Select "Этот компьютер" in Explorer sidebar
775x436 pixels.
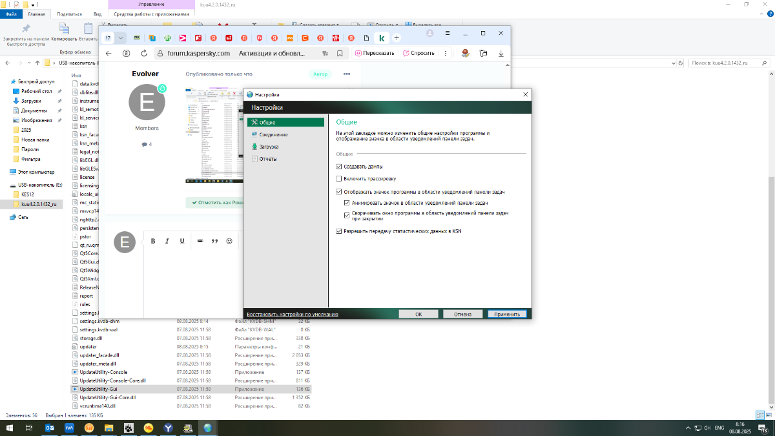coord(36,172)
